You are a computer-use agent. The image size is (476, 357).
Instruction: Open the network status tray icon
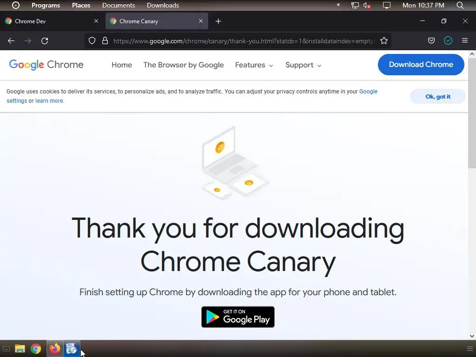point(355,5)
